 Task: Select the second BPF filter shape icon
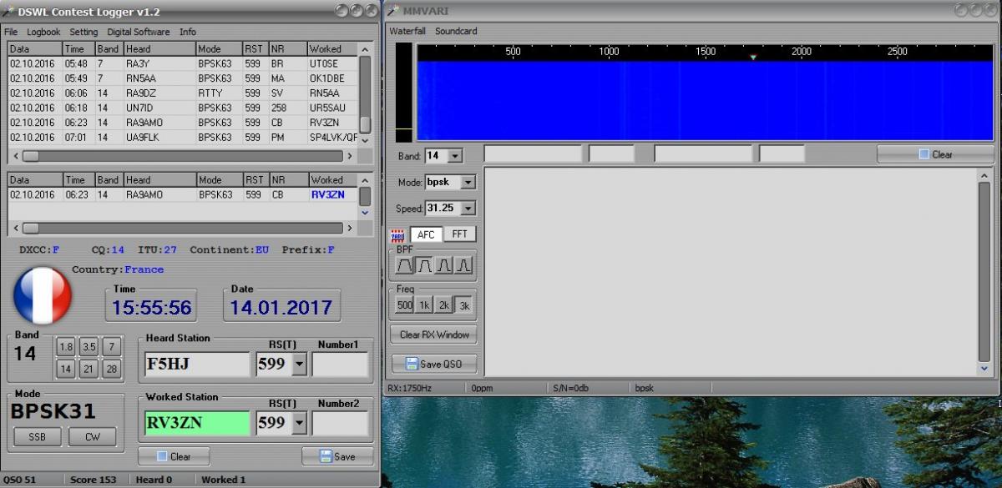424,265
